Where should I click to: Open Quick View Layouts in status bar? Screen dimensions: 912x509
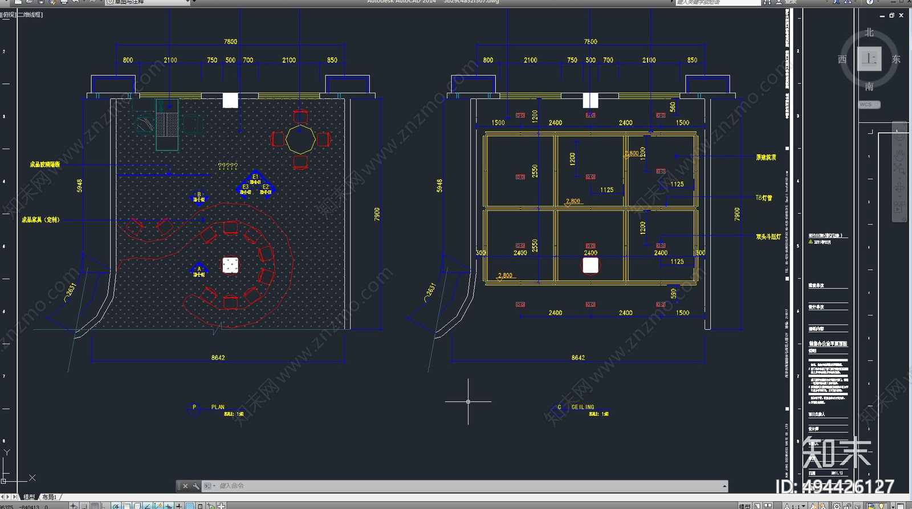point(758,506)
